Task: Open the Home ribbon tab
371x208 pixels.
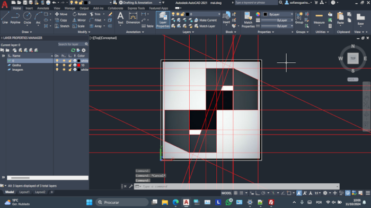Action: (17, 8)
